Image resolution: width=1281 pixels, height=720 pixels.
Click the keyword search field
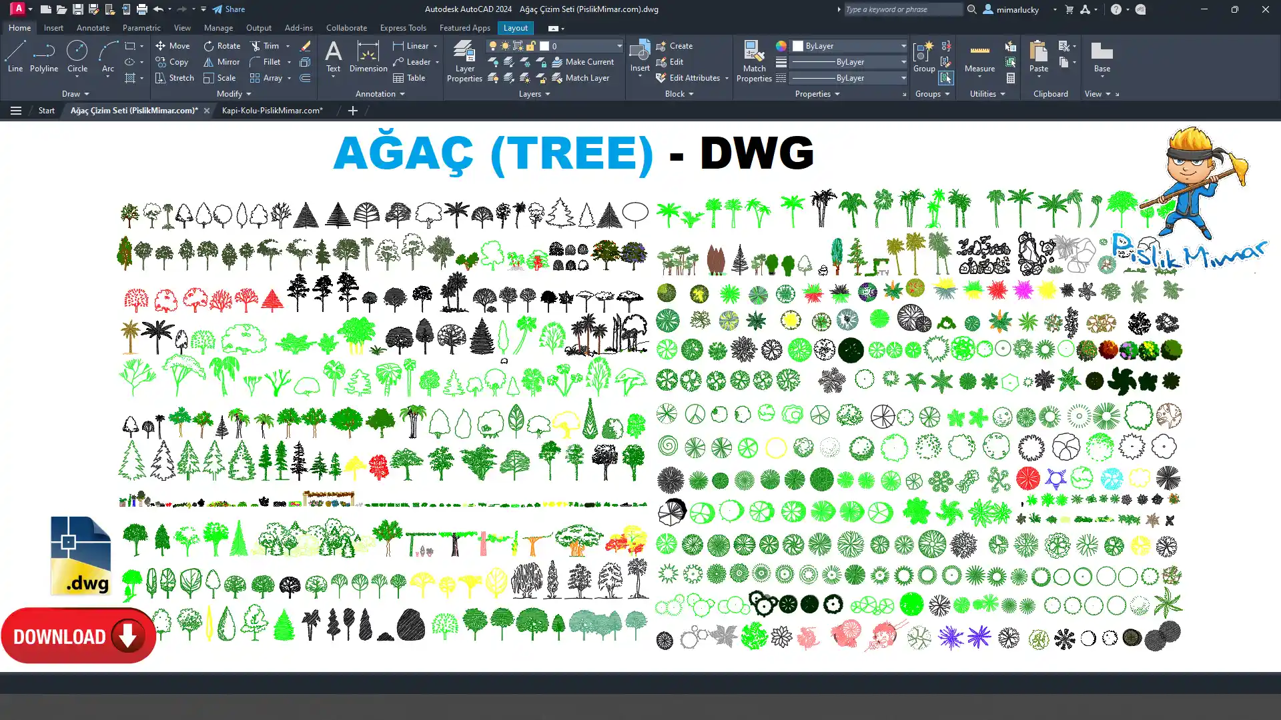click(903, 9)
